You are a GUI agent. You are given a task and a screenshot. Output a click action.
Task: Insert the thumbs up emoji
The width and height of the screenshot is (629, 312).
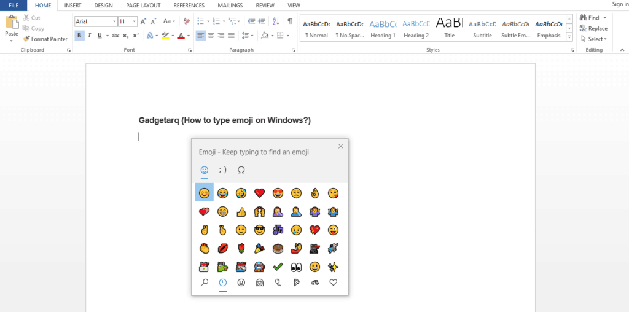coord(241,212)
